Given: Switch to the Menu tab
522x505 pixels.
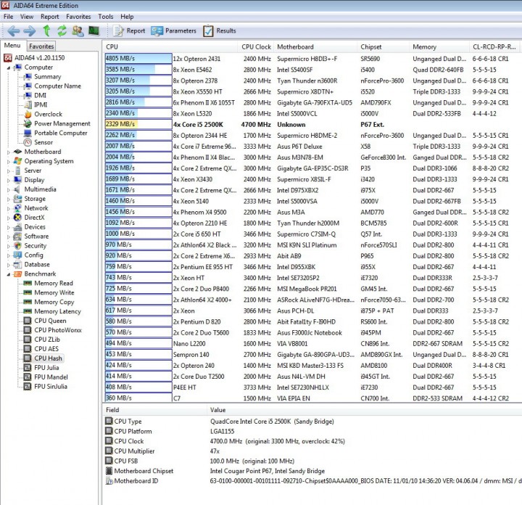Looking at the screenshot, I should [12, 46].
